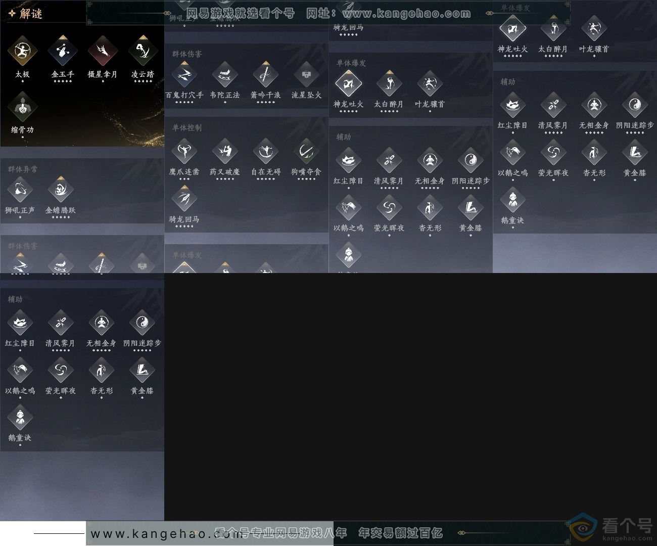The width and height of the screenshot is (657, 546).
Task: Choose the 摄星拿月 skill icon
Action: [x=103, y=51]
